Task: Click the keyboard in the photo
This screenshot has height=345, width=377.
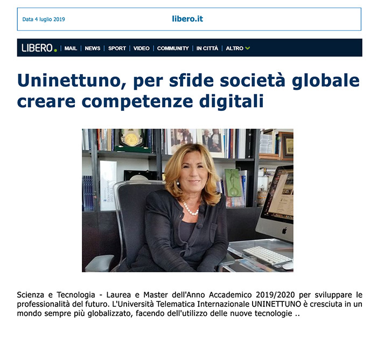Action: pos(267,256)
